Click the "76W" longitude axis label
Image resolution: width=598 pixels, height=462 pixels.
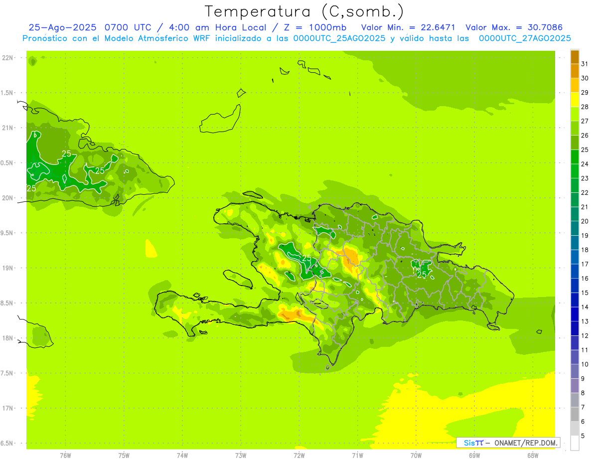click(65, 456)
